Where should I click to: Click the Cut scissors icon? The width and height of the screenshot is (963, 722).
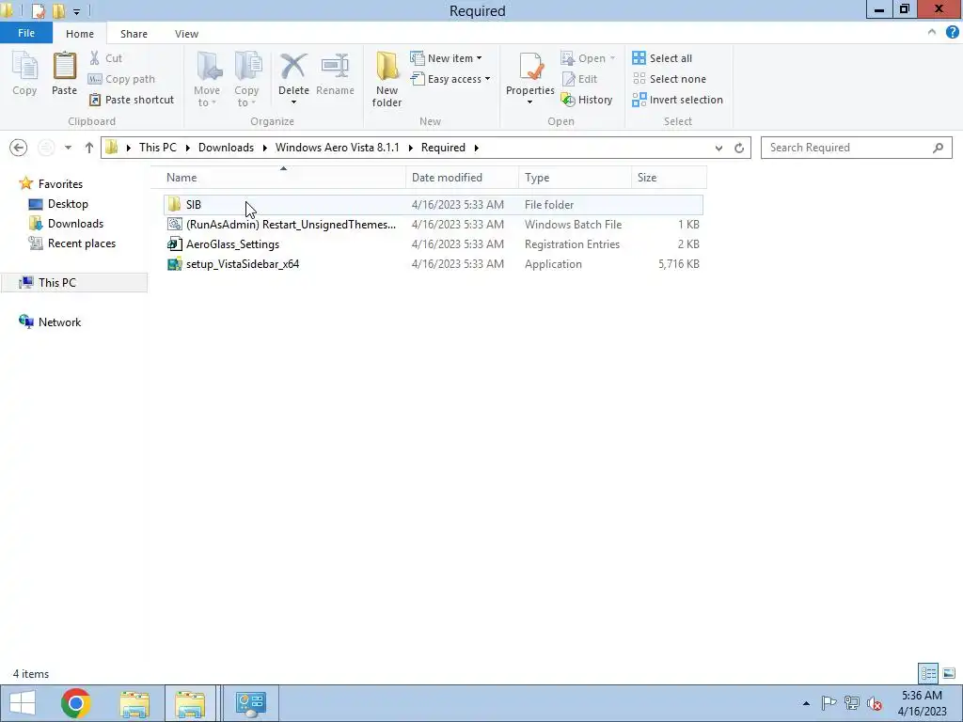tap(95, 58)
